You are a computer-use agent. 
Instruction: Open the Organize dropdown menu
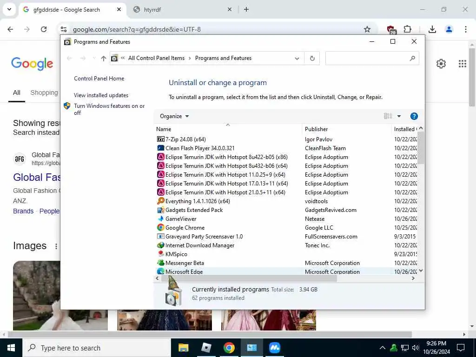(174, 116)
